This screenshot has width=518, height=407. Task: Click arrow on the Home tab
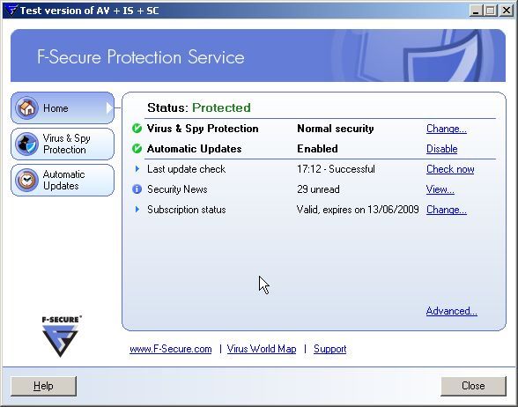click(x=109, y=108)
